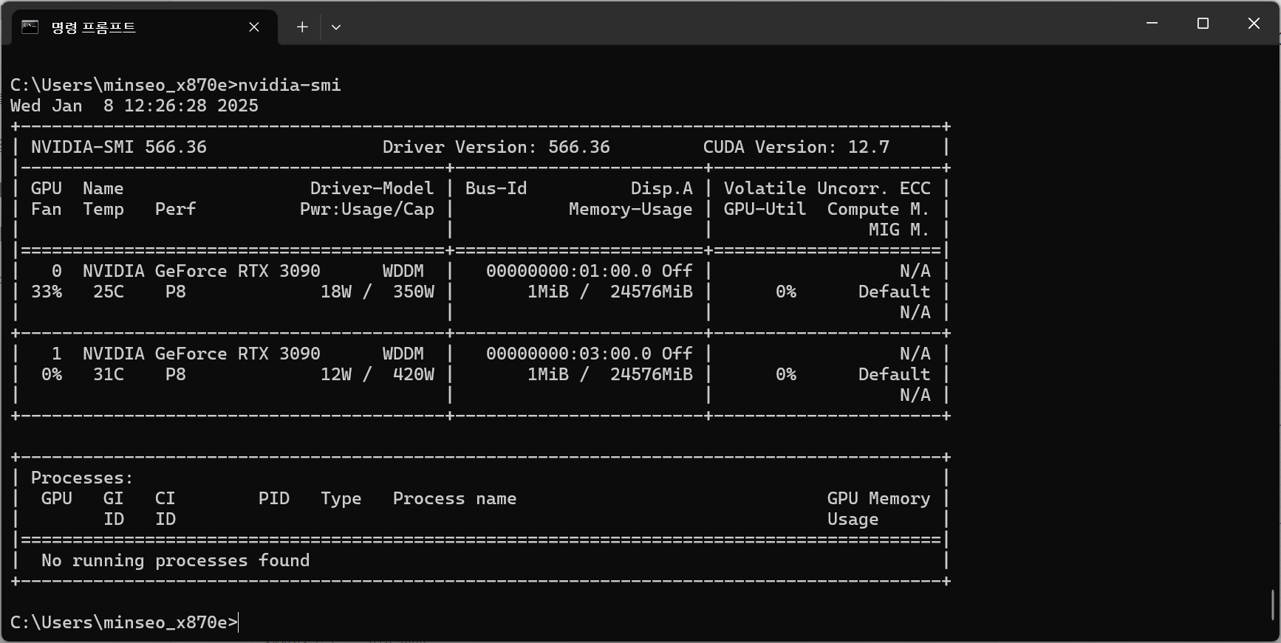The width and height of the screenshot is (1281, 643).
Task: Click the 31C temperature value
Action: [109, 374]
